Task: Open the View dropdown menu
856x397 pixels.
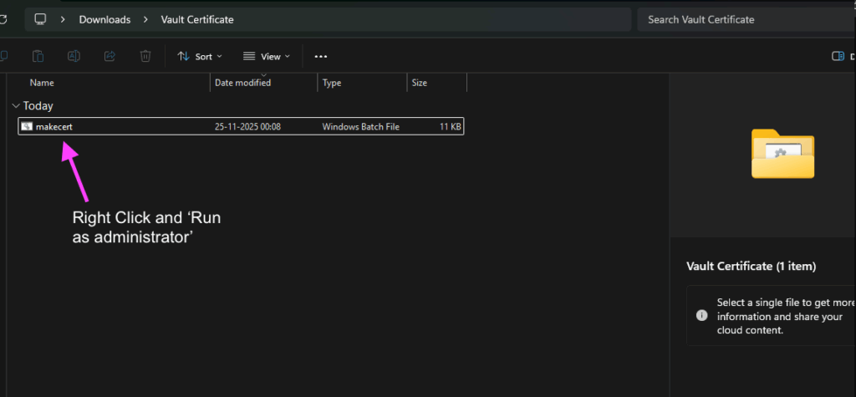Action: (266, 56)
